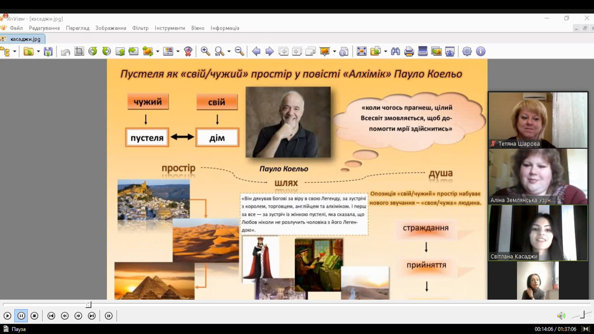Expand the resize image icon dropdown arrow
Viewport: 594px width, 334px height.
157,51
